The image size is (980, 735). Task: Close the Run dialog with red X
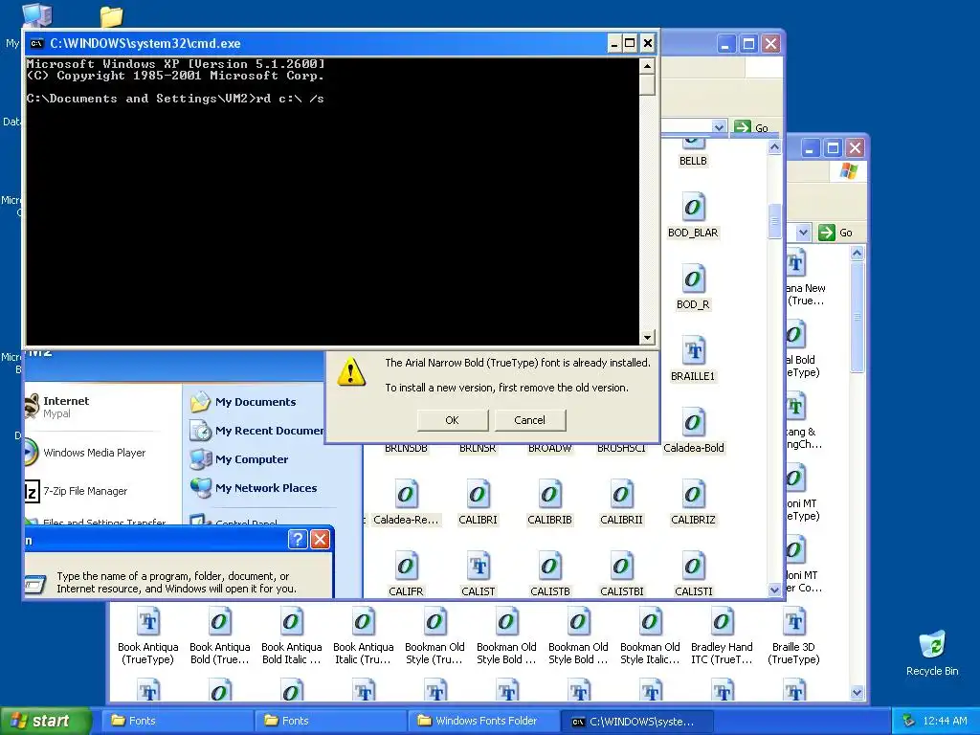(x=320, y=540)
